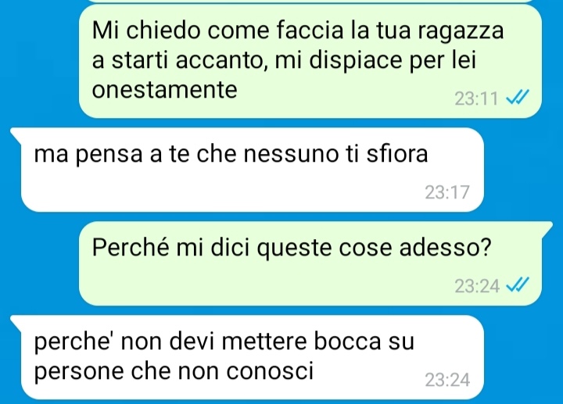
Task: Click the tail of 'Perché mi dici' bubble
Action: pyautogui.click(x=547, y=227)
